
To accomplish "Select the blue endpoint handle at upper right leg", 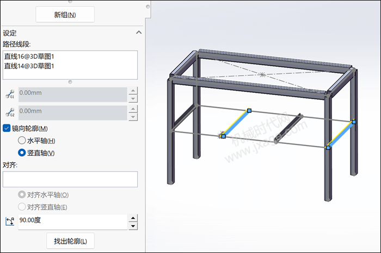I will pyautogui.click(x=354, y=122).
